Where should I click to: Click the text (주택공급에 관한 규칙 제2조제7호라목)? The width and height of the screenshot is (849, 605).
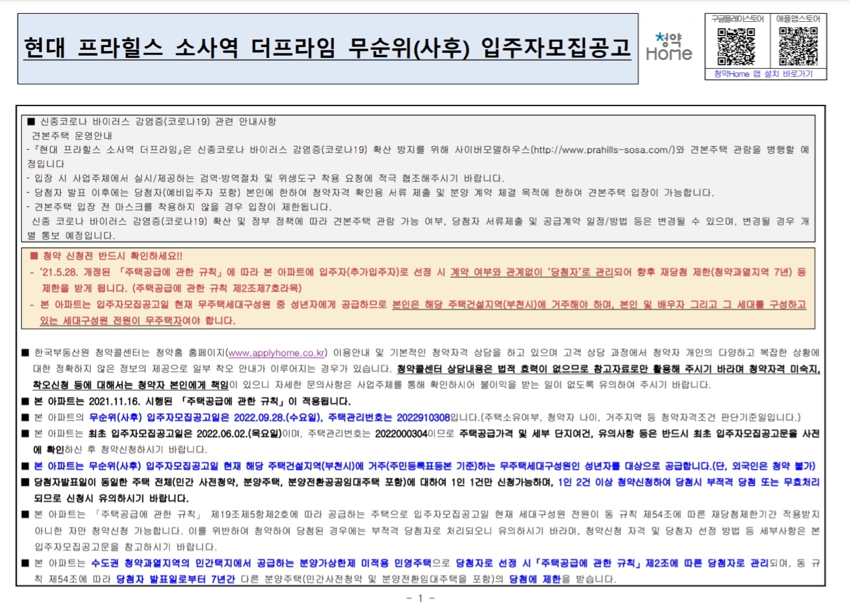click(x=217, y=288)
